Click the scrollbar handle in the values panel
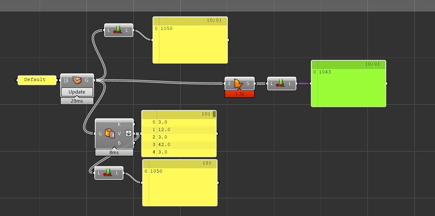Viewport: 435px width, 216px height. tap(214, 114)
